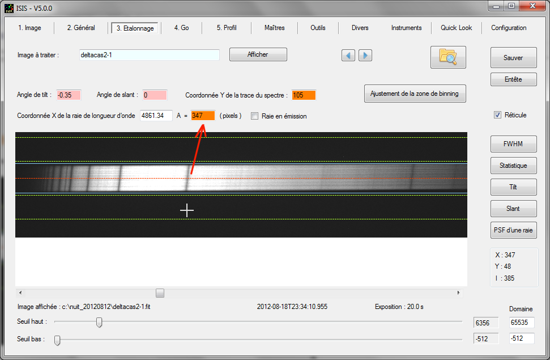Click the Image à traiter field deltacas2-1
Image resolution: width=550 pixels, height=360 pixels.
coord(150,55)
